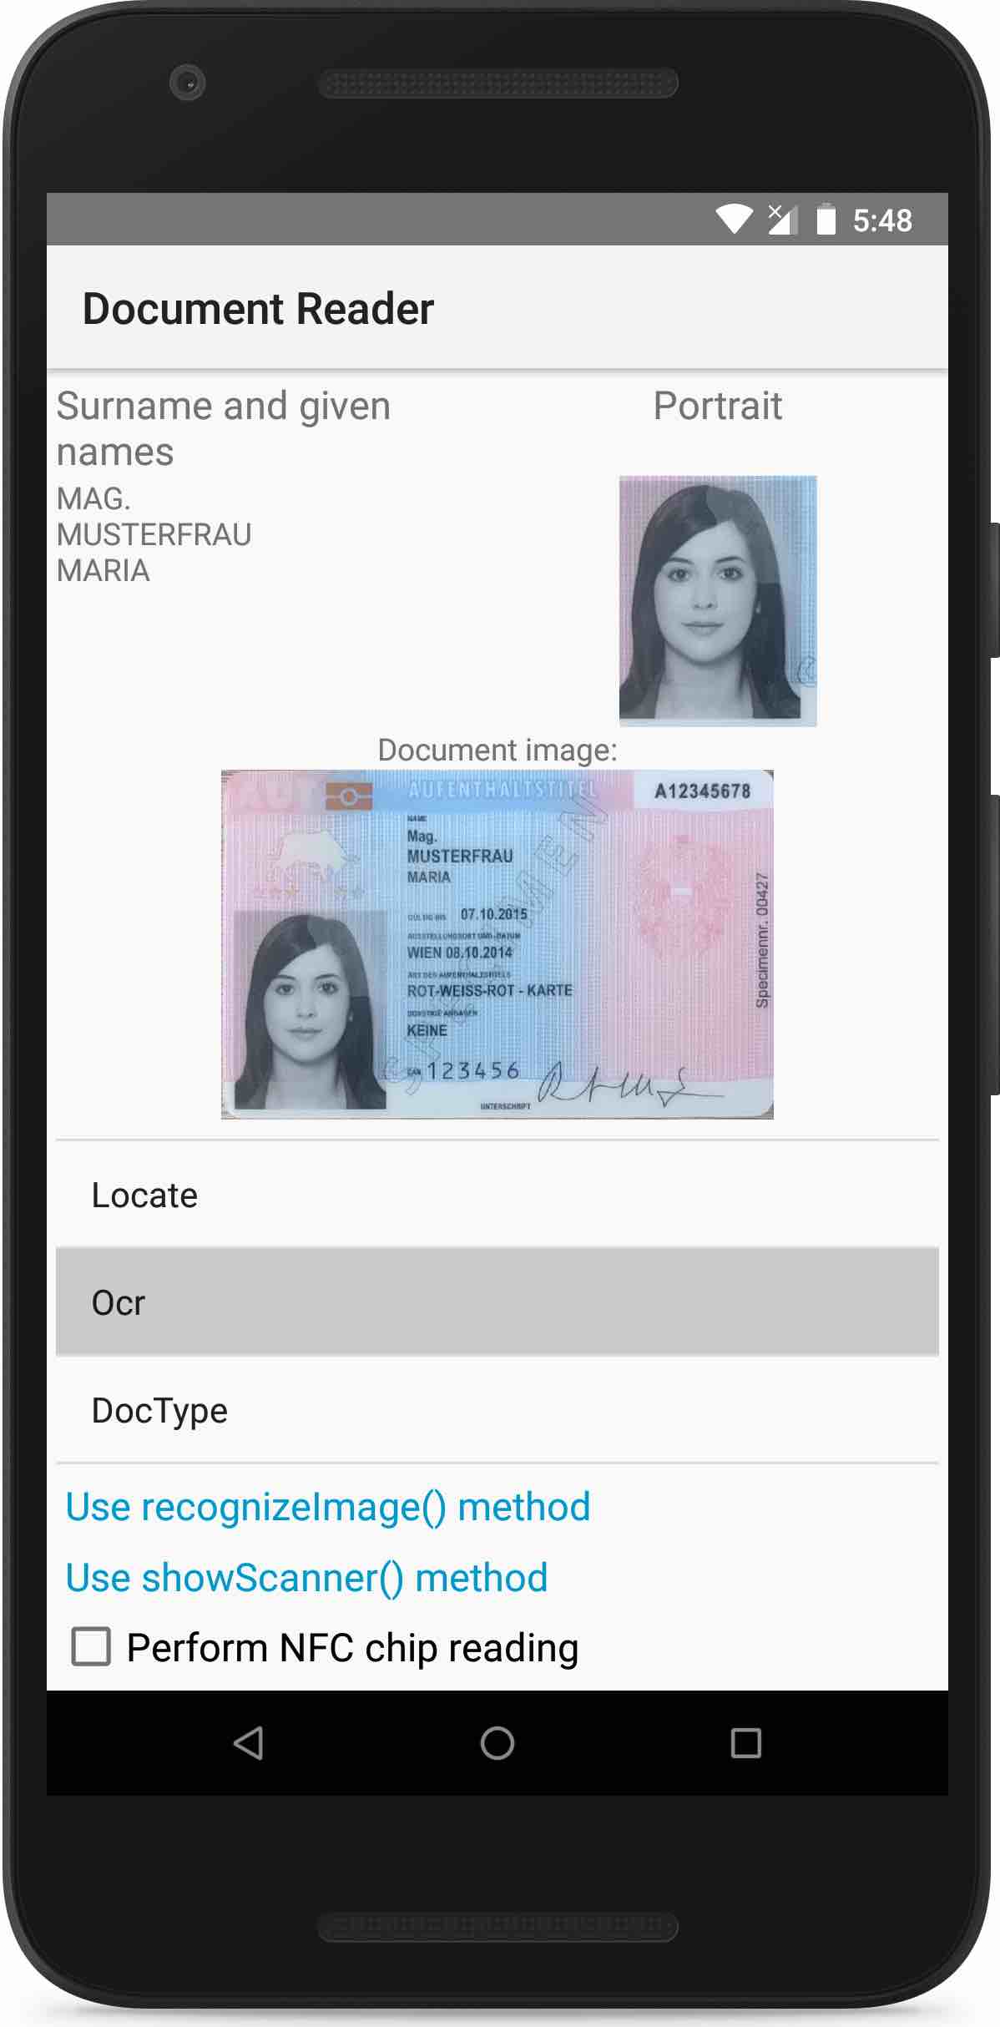Tap 'Use recognizeImage() method' link
This screenshot has width=1000, height=2027.
click(328, 1507)
